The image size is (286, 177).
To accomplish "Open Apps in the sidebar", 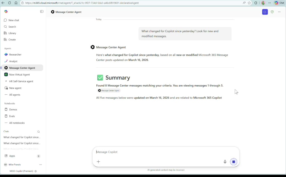I will click(x=12, y=156).
